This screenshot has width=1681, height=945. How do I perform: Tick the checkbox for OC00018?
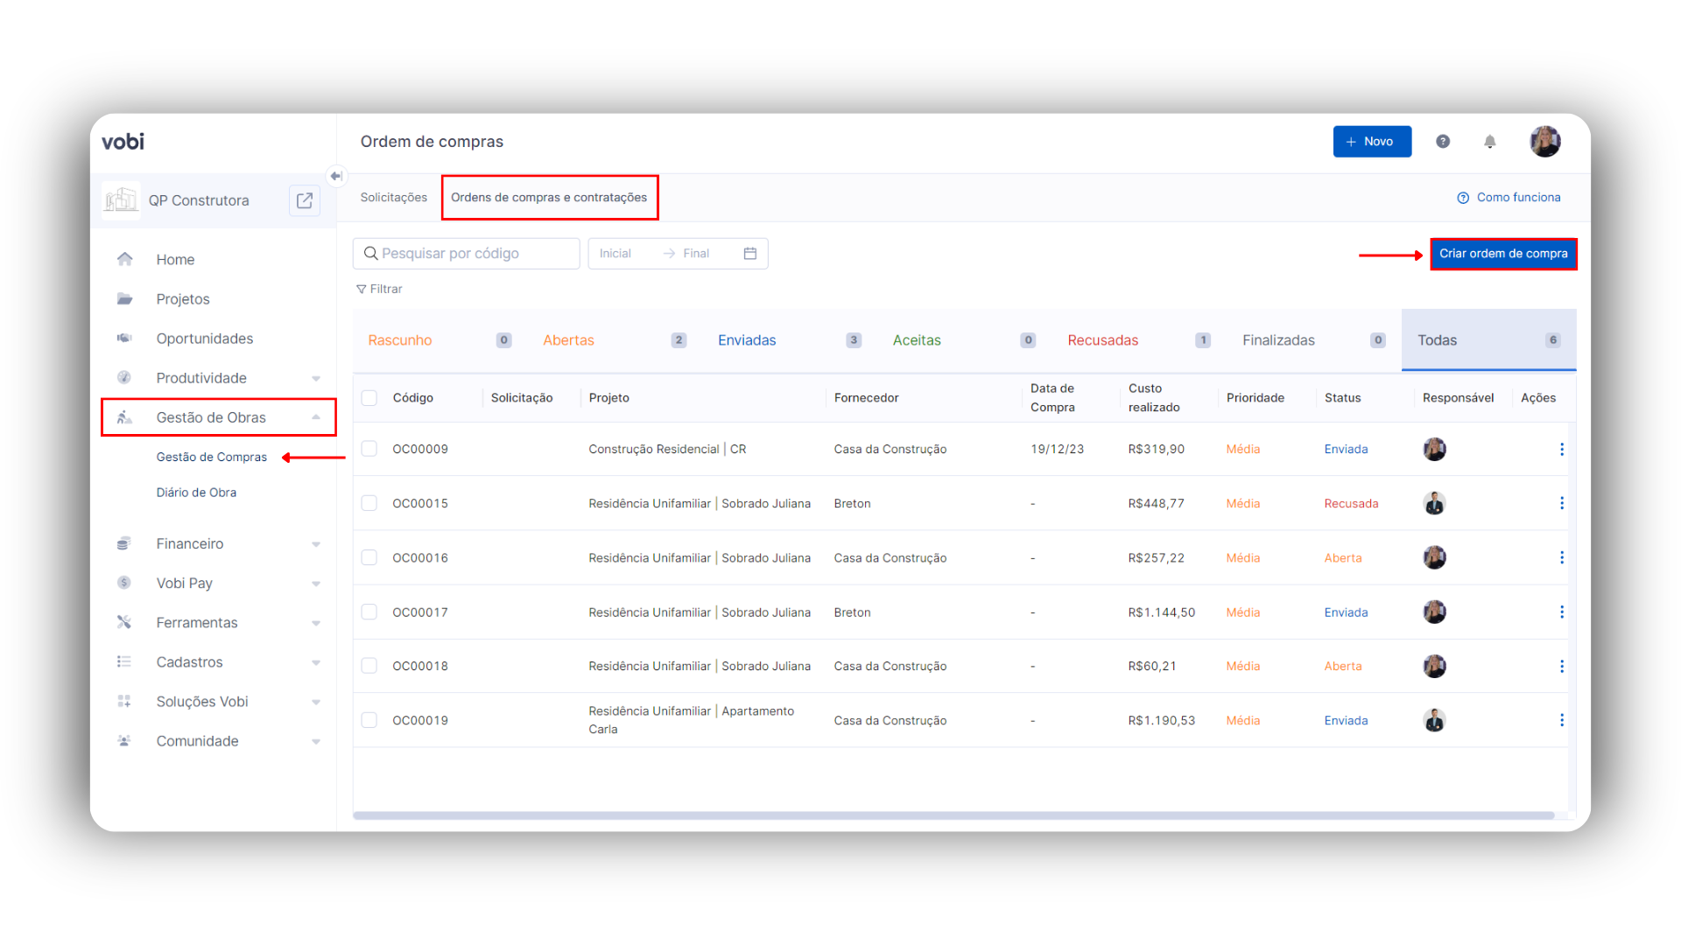tap(369, 666)
